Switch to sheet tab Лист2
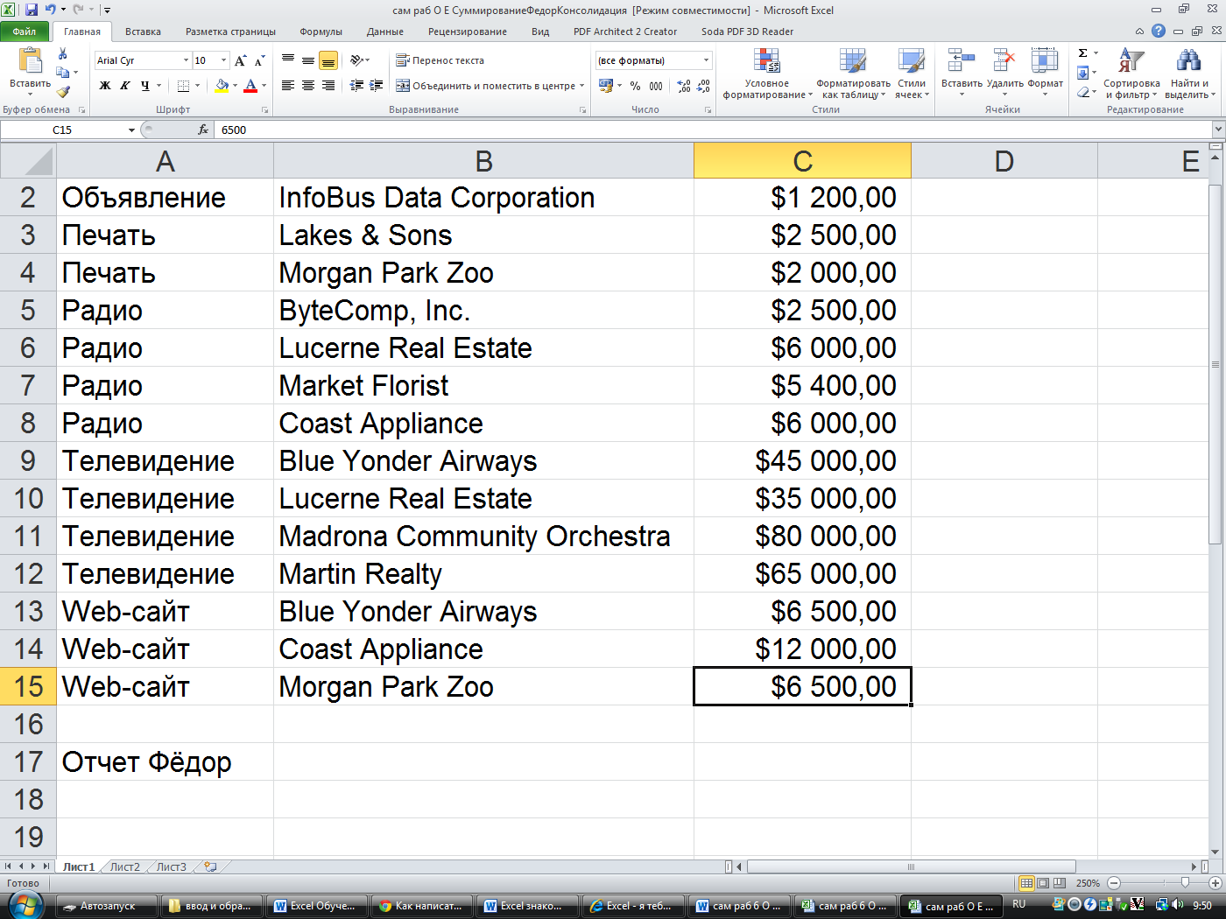Screen dimensions: 1226x919 click(125, 866)
